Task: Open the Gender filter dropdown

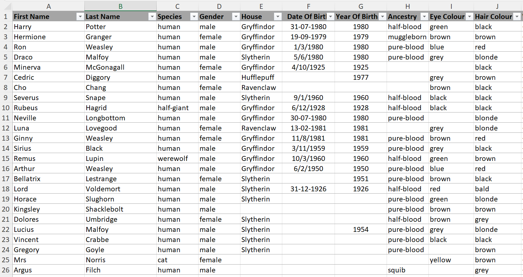Action: pos(236,17)
